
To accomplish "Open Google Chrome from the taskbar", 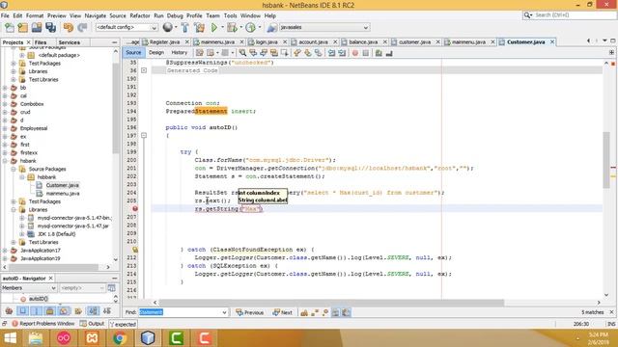I will point(120,338).
